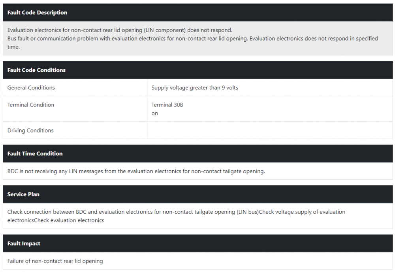Click the General Conditions row label
Screen dimensions: 395x272
pyautogui.click(x=31, y=88)
